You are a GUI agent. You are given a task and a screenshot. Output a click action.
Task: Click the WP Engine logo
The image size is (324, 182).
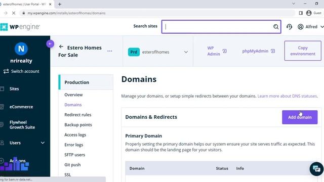click(x=20, y=27)
